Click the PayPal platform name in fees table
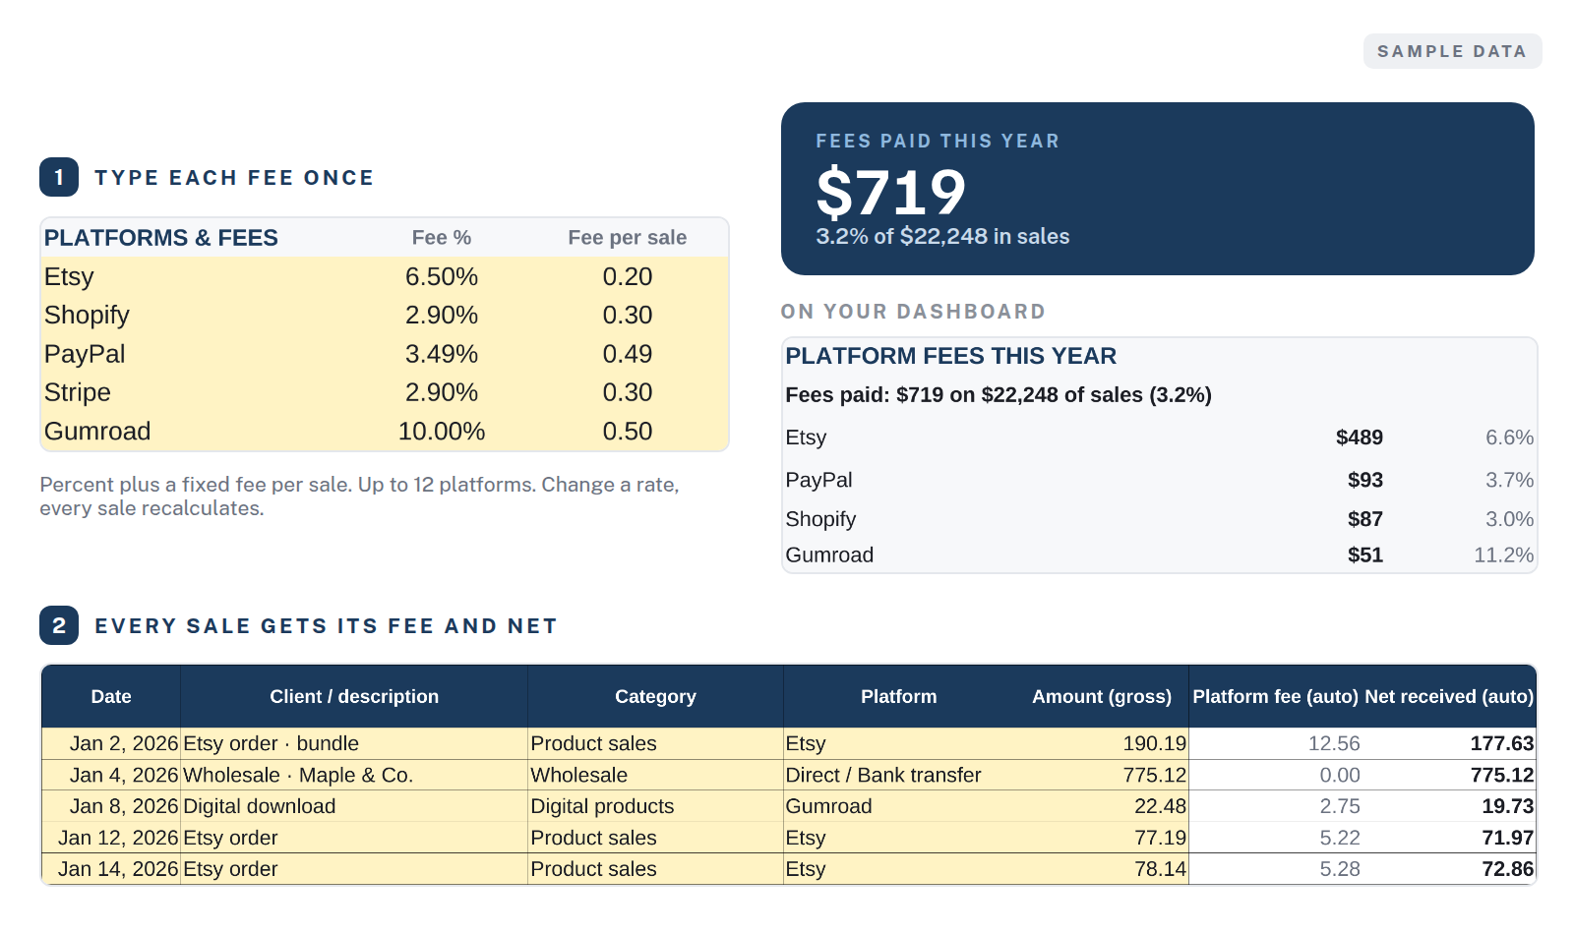This screenshot has width=1574, height=934. (85, 354)
